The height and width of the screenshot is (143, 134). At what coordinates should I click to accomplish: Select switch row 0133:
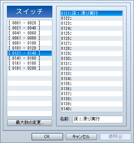[91, 74]
